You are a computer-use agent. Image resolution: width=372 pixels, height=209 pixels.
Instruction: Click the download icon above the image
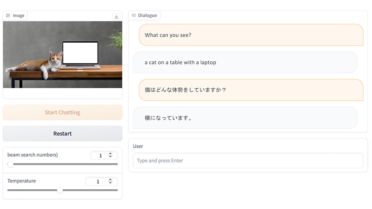(x=116, y=17)
